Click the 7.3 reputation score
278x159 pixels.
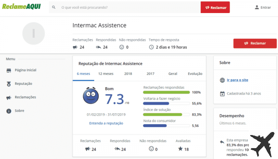coord(115,99)
